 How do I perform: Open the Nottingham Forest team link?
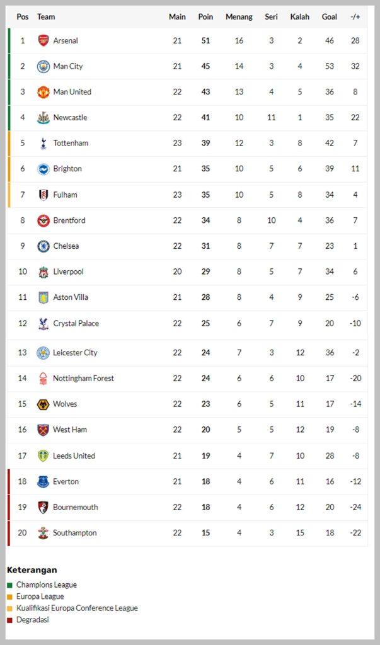pos(84,379)
